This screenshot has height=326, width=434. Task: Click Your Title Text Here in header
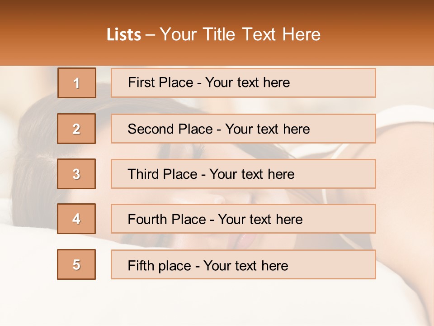point(240,34)
